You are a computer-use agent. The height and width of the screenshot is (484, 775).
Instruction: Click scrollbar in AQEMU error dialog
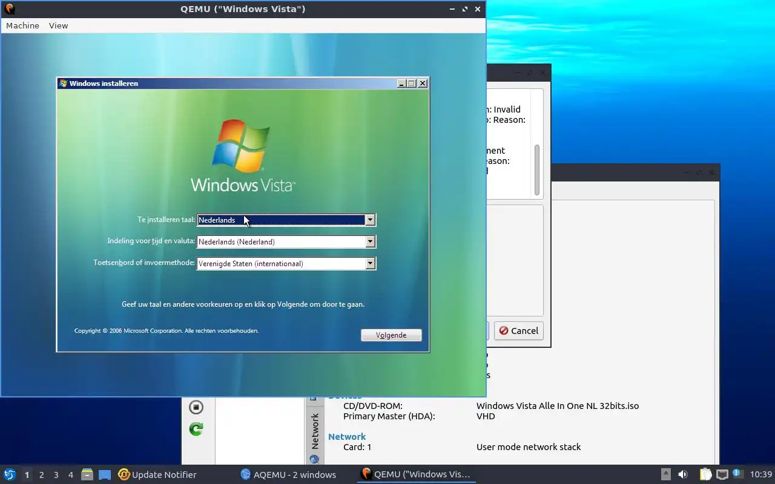click(536, 170)
